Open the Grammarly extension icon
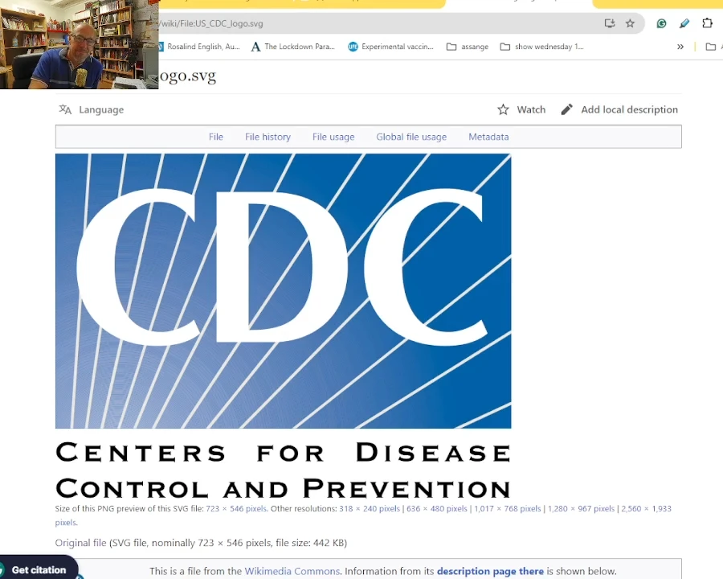This screenshot has width=723, height=579. pyautogui.click(x=661, y=23)
